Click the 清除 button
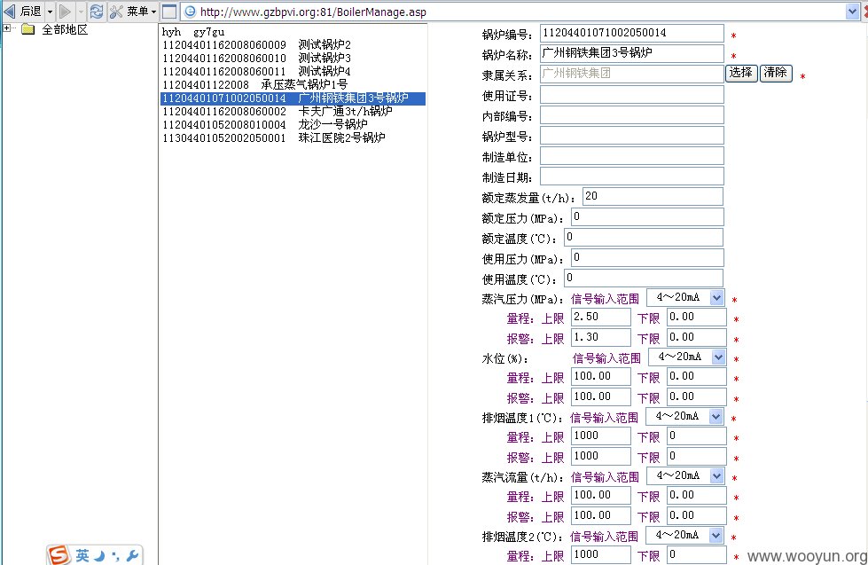868x565 pixels. click(x=776, y=73)
